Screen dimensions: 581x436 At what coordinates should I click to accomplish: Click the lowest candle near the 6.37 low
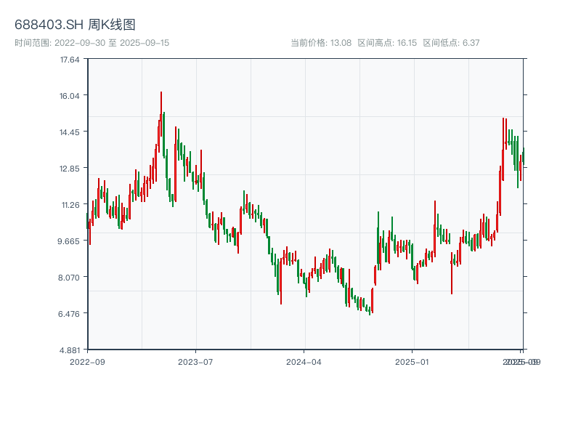tap(370, 311)
